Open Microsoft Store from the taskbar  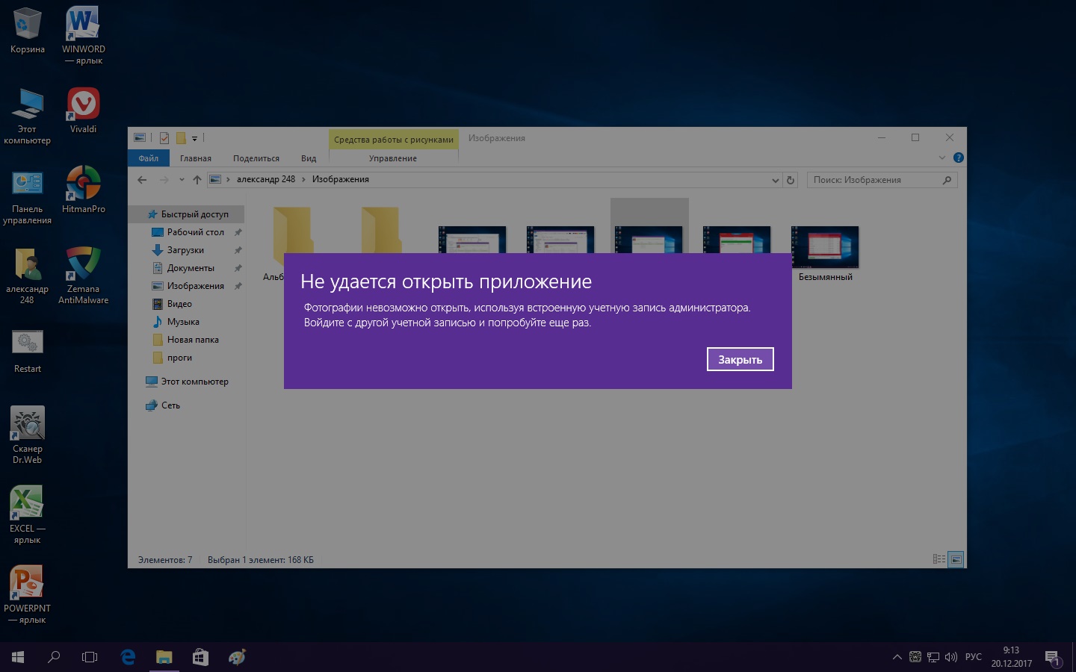point(200,657)
